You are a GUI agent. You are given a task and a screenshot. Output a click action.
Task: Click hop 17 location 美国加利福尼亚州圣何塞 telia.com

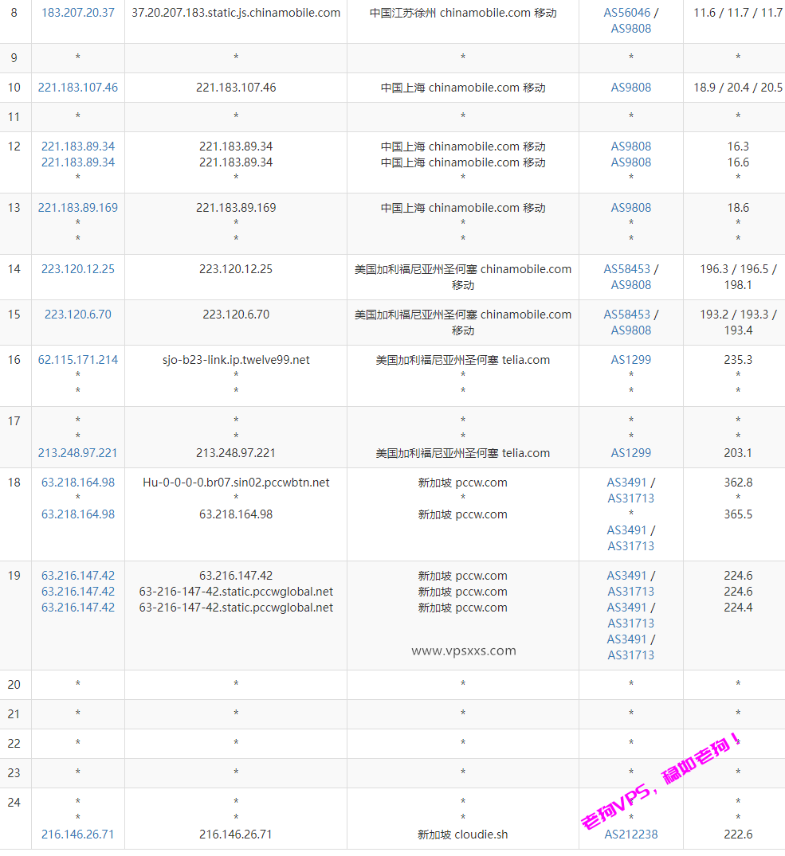(463, 453)
